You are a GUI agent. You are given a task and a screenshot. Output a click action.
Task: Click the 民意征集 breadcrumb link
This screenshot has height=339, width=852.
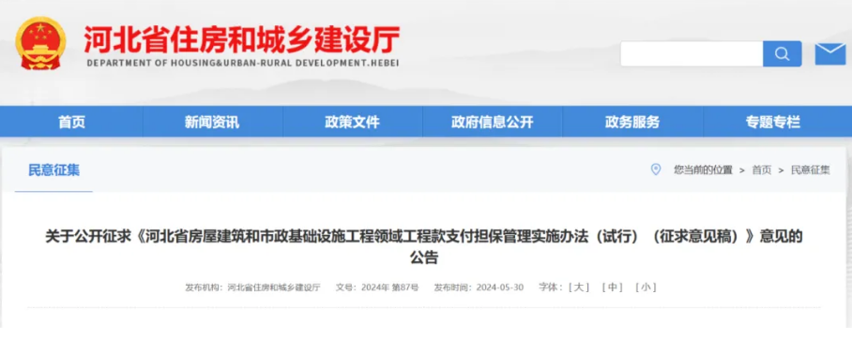(x=810, y=170)
